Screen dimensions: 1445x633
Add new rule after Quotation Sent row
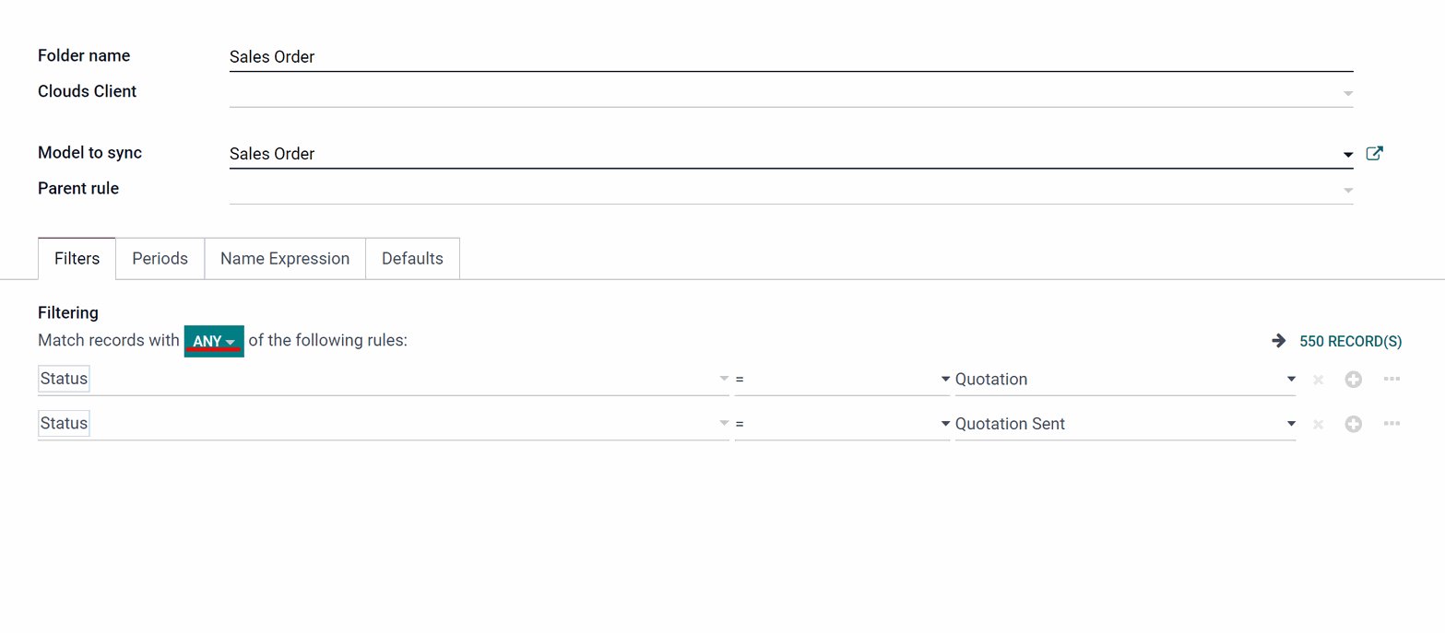(1353, 424)
